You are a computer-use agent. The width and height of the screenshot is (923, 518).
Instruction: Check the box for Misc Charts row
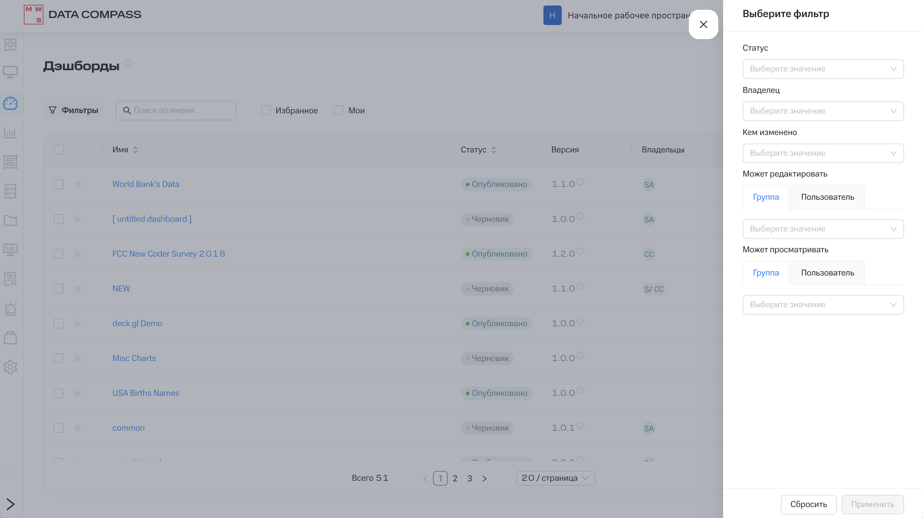tap(59, 358)
